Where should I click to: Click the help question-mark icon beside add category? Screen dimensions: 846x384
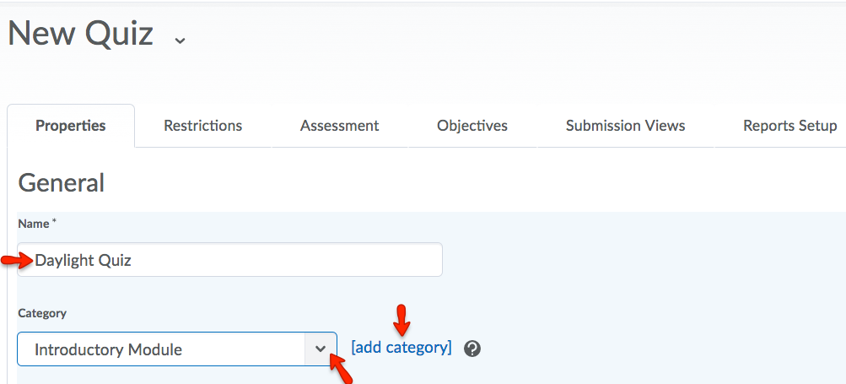[472, 349]
